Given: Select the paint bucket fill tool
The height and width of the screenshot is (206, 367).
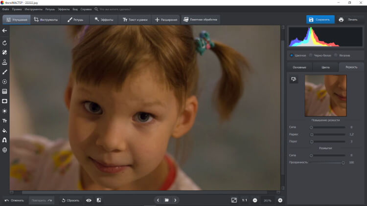Looking at the screenshot, I should [x=4, y=130].
